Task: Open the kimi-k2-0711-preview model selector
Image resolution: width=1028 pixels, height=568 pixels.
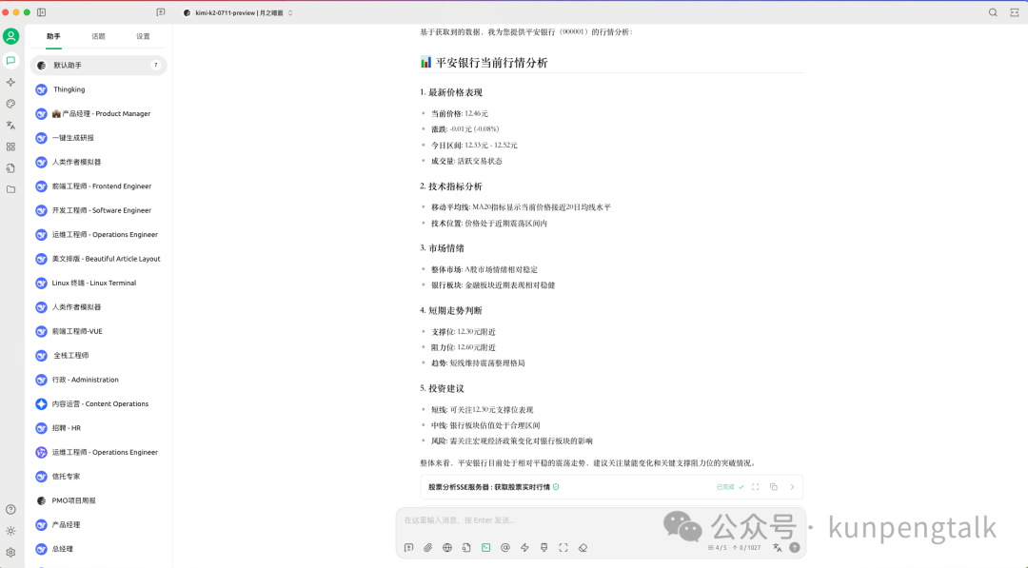Action: click(238, 12)
